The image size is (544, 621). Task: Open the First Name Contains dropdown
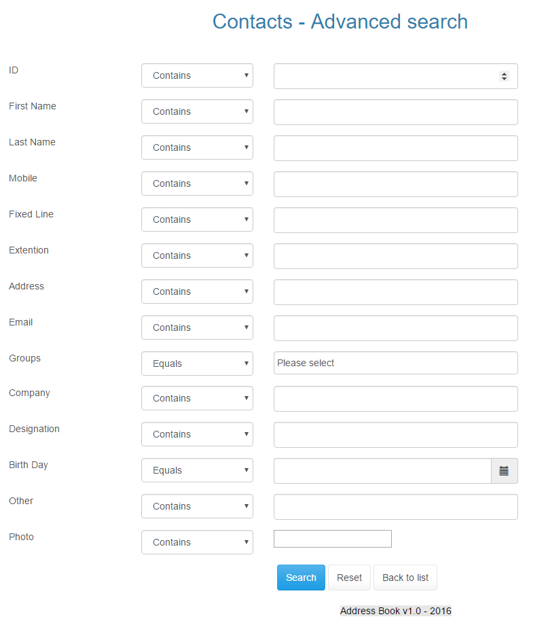pyautogui.click(x=197, y=111)
